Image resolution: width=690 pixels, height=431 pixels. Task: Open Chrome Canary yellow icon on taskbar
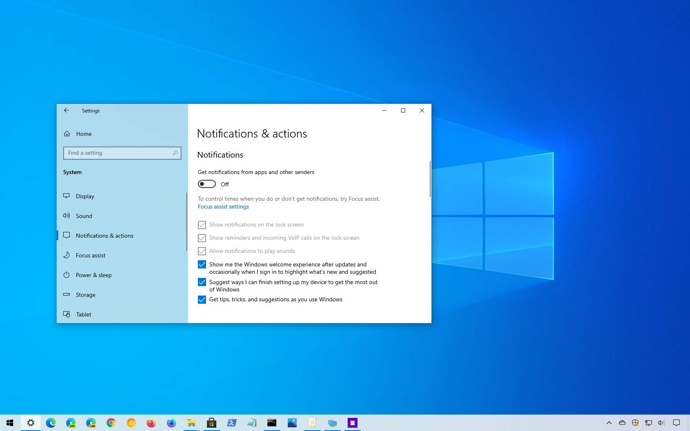coord(131,423)
